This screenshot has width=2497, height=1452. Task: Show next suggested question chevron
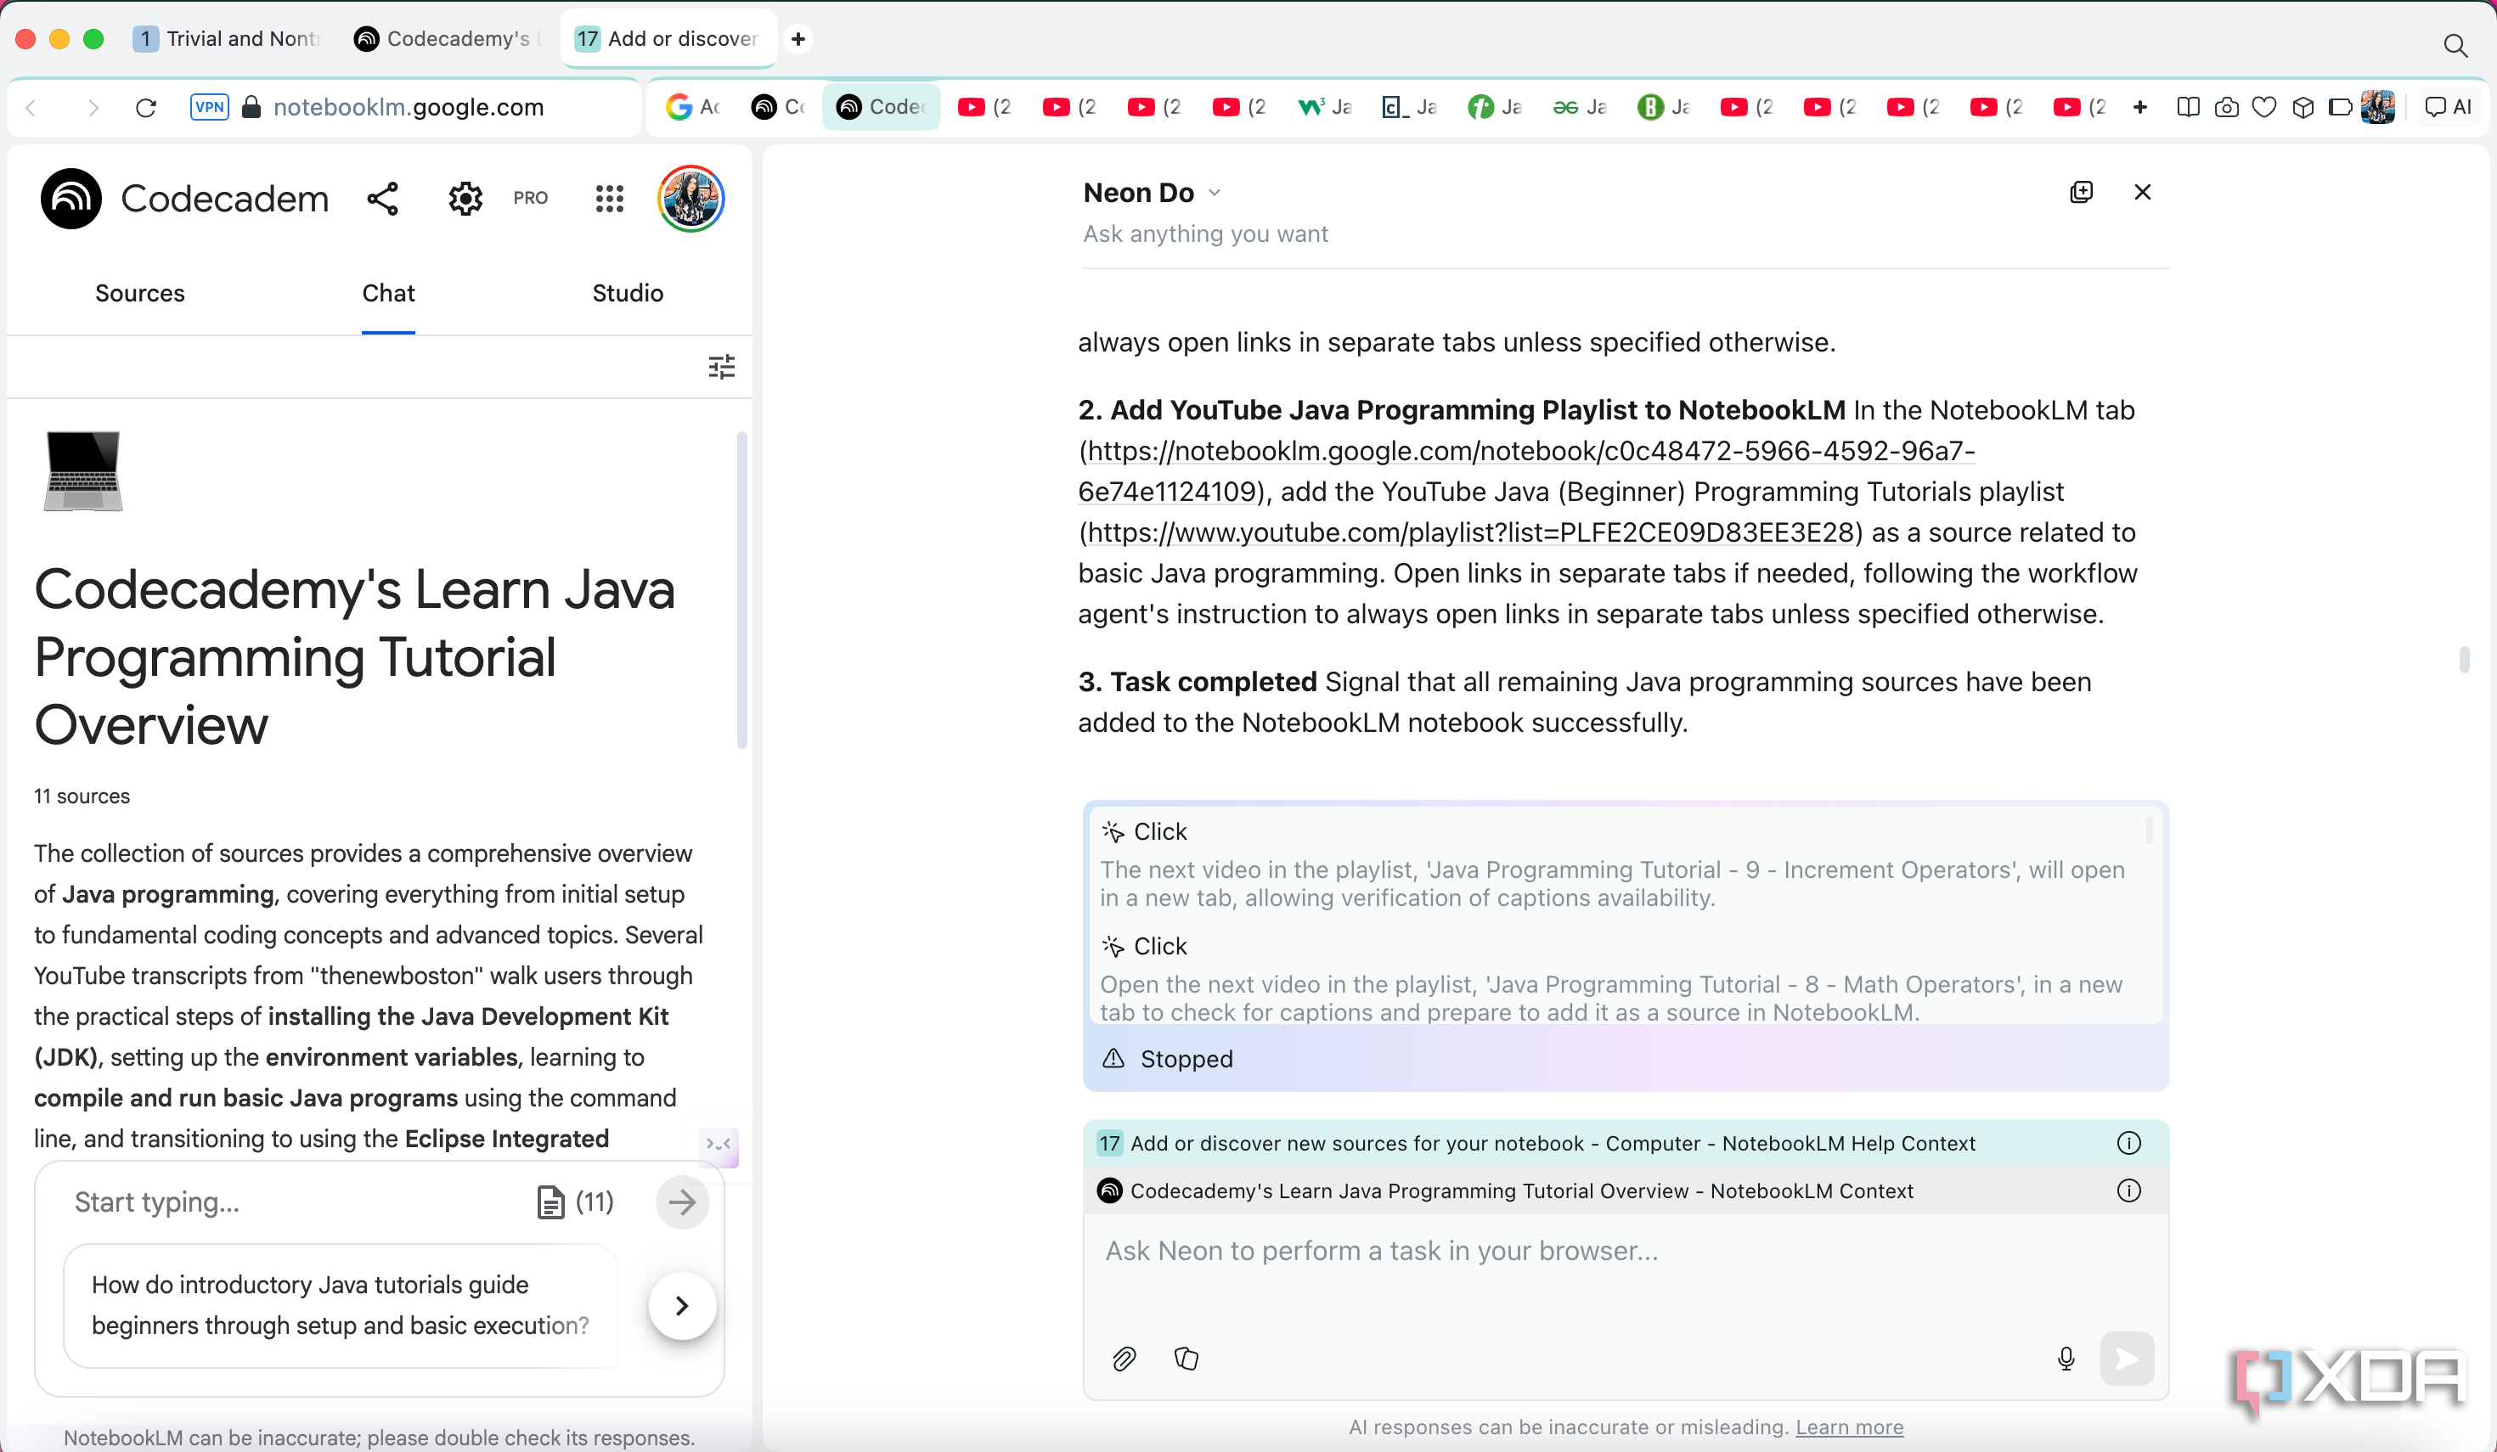click(682, 1305)
